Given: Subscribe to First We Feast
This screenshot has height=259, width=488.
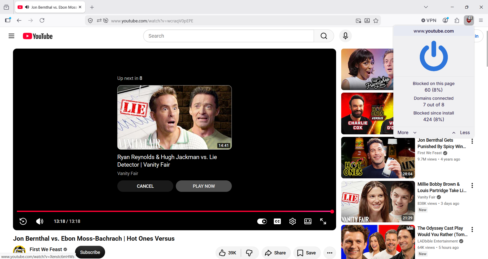Looking at the screenshot, I should (x=90, y=252).
